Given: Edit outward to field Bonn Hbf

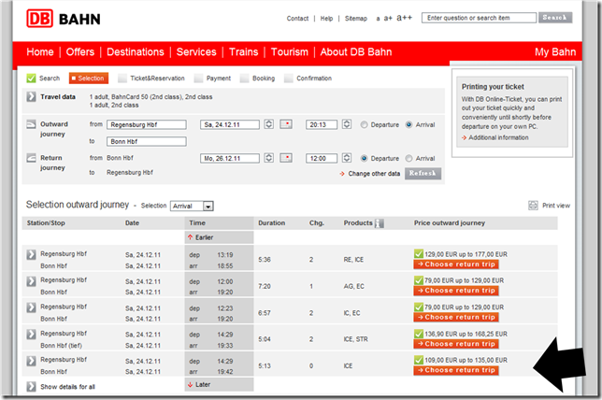Looking at the screenshot, I should (147, 141).
